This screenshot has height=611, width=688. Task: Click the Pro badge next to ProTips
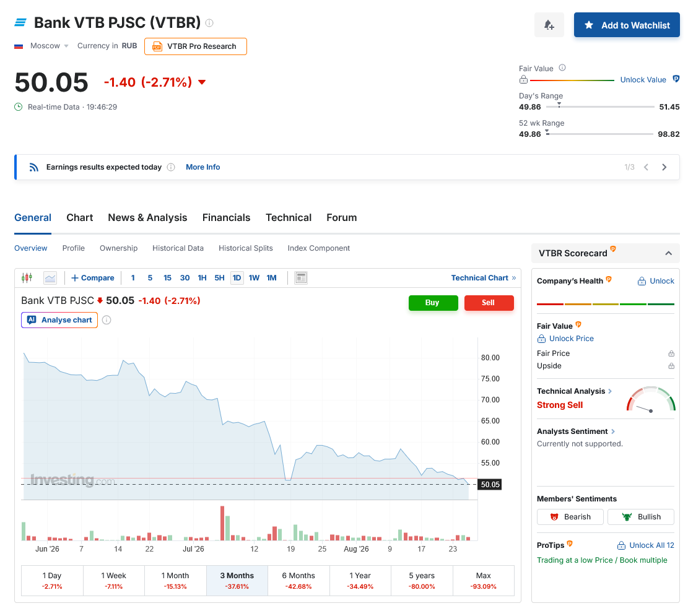[x=570, y=544]
